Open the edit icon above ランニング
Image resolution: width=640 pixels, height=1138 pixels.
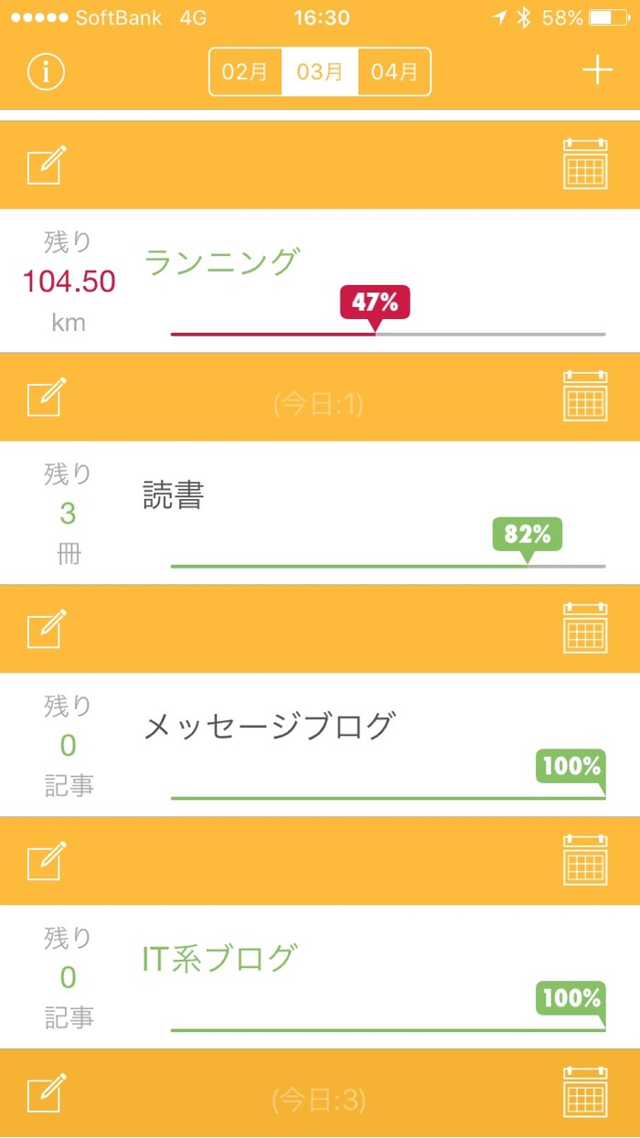(x=47, y=165)
